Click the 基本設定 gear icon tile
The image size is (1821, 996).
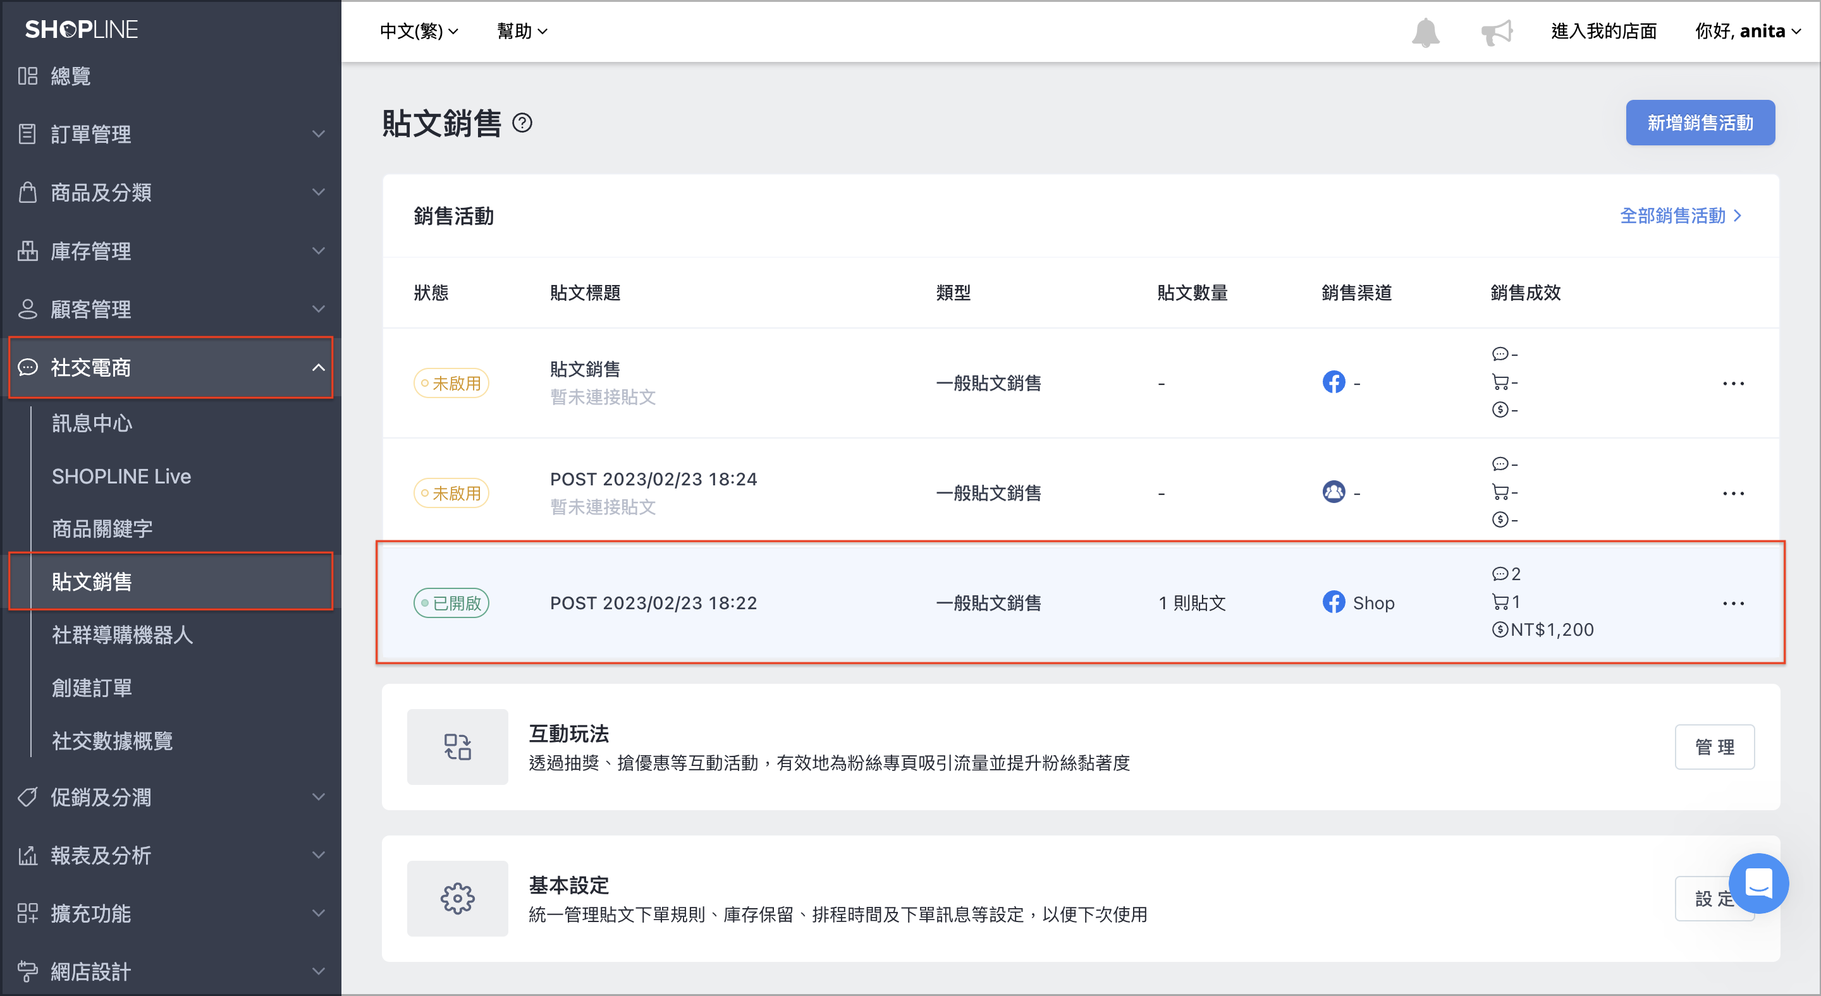point(457,899)
